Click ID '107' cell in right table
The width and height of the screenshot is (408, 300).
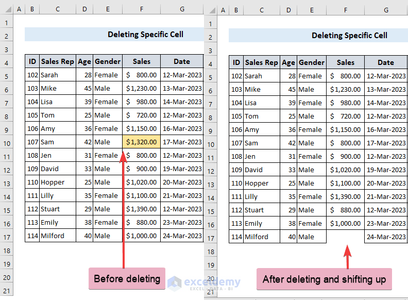pos(236,143)
